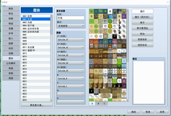The image size is (171, 116).
Task: Open the empty E: image selector
Action: click(71, 102)
